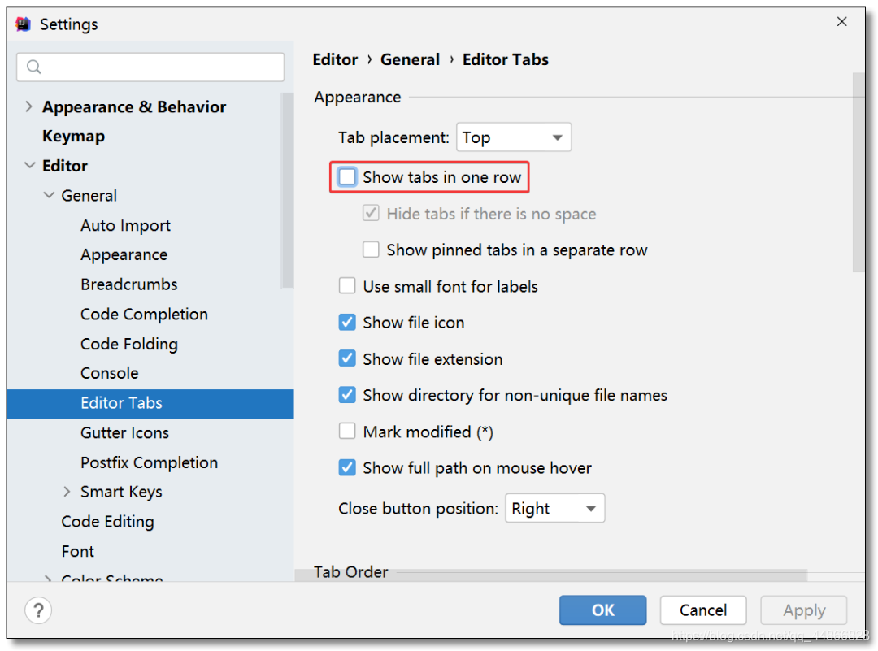Screen dimensions: 878x651
Task: Open Code Completion settings
Action: [144, 314]
